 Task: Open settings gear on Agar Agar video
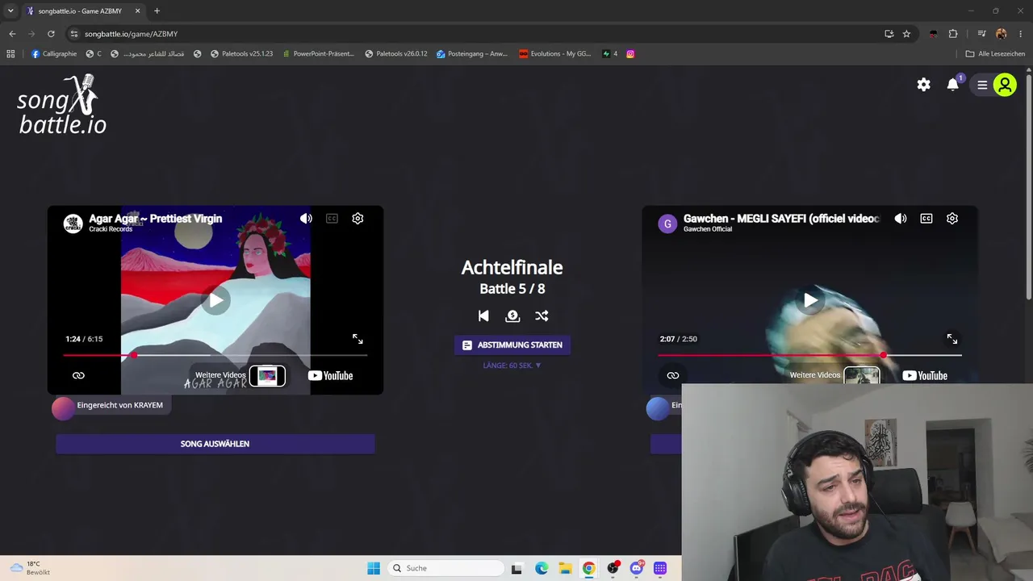(x=358, y=219)
